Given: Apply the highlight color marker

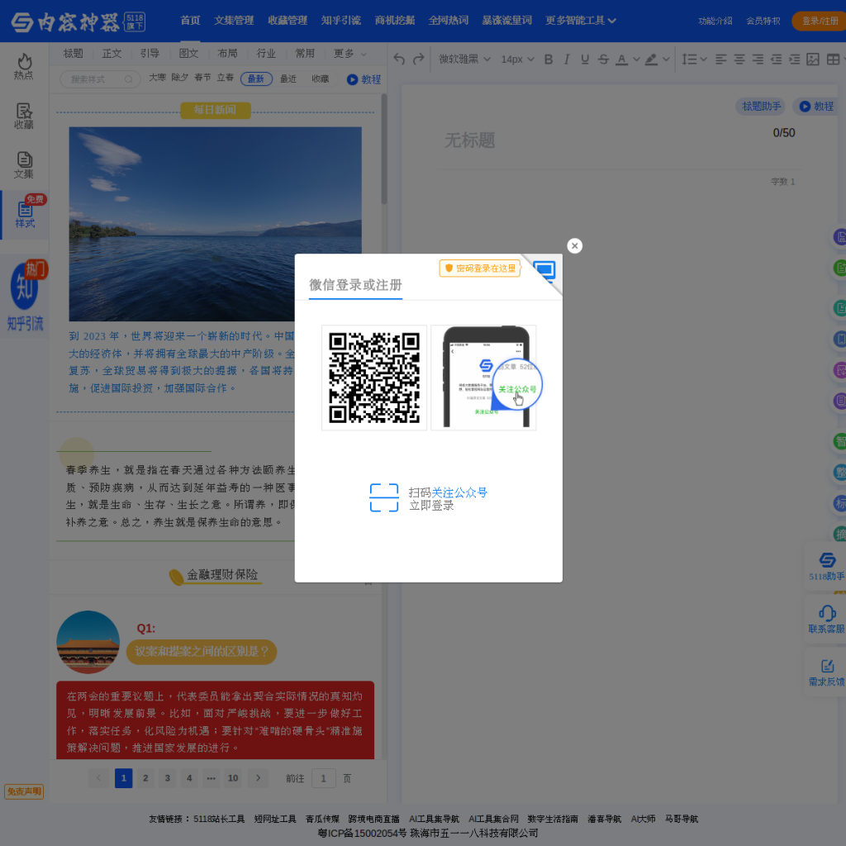Looking at the screenshot, I should pos(651,59).
